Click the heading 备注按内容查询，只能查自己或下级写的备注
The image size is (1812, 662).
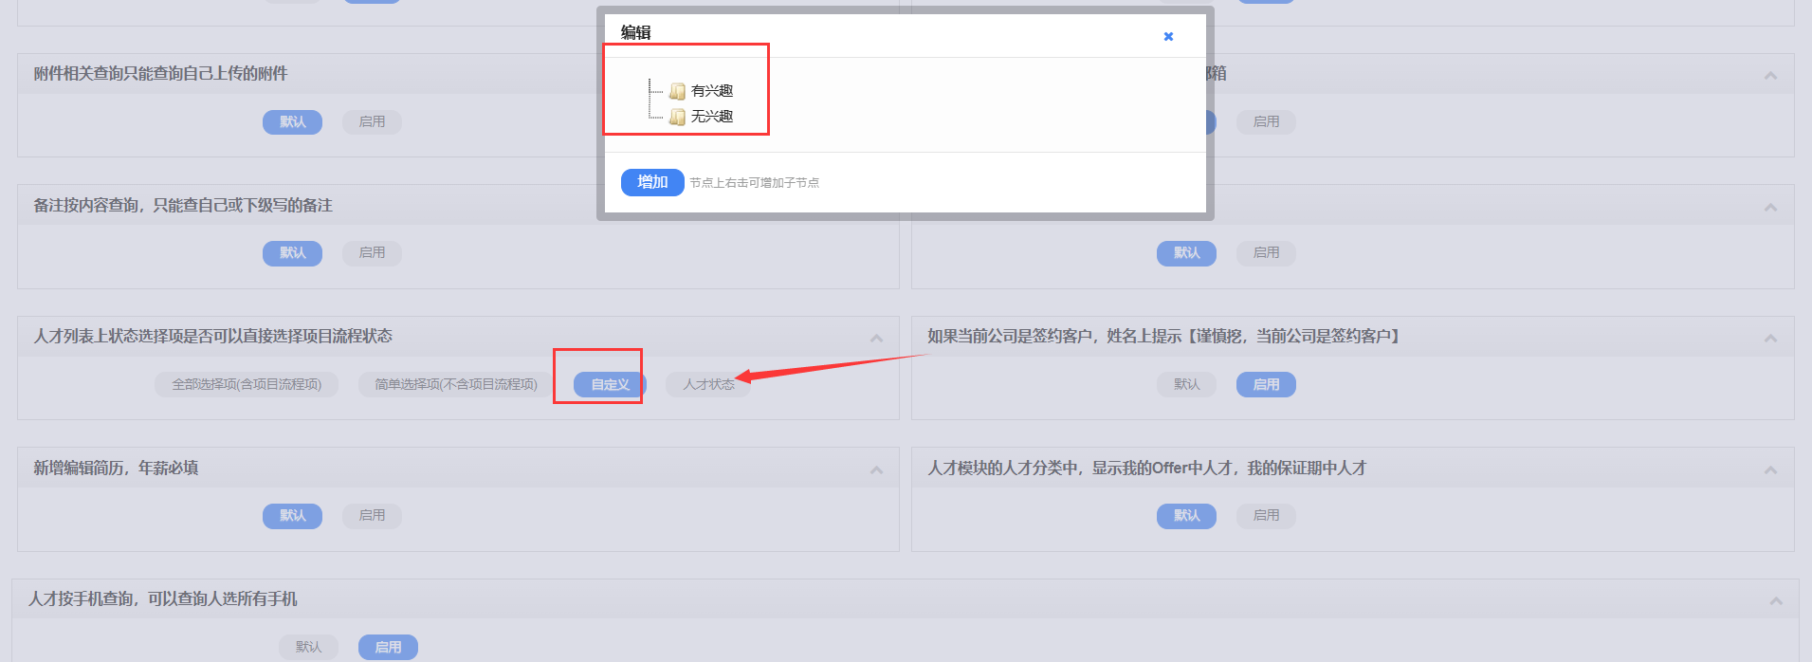[183, 206]
